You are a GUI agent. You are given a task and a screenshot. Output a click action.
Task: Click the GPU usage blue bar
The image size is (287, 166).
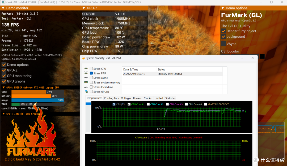pyautogui.click(x=37, y=100)
